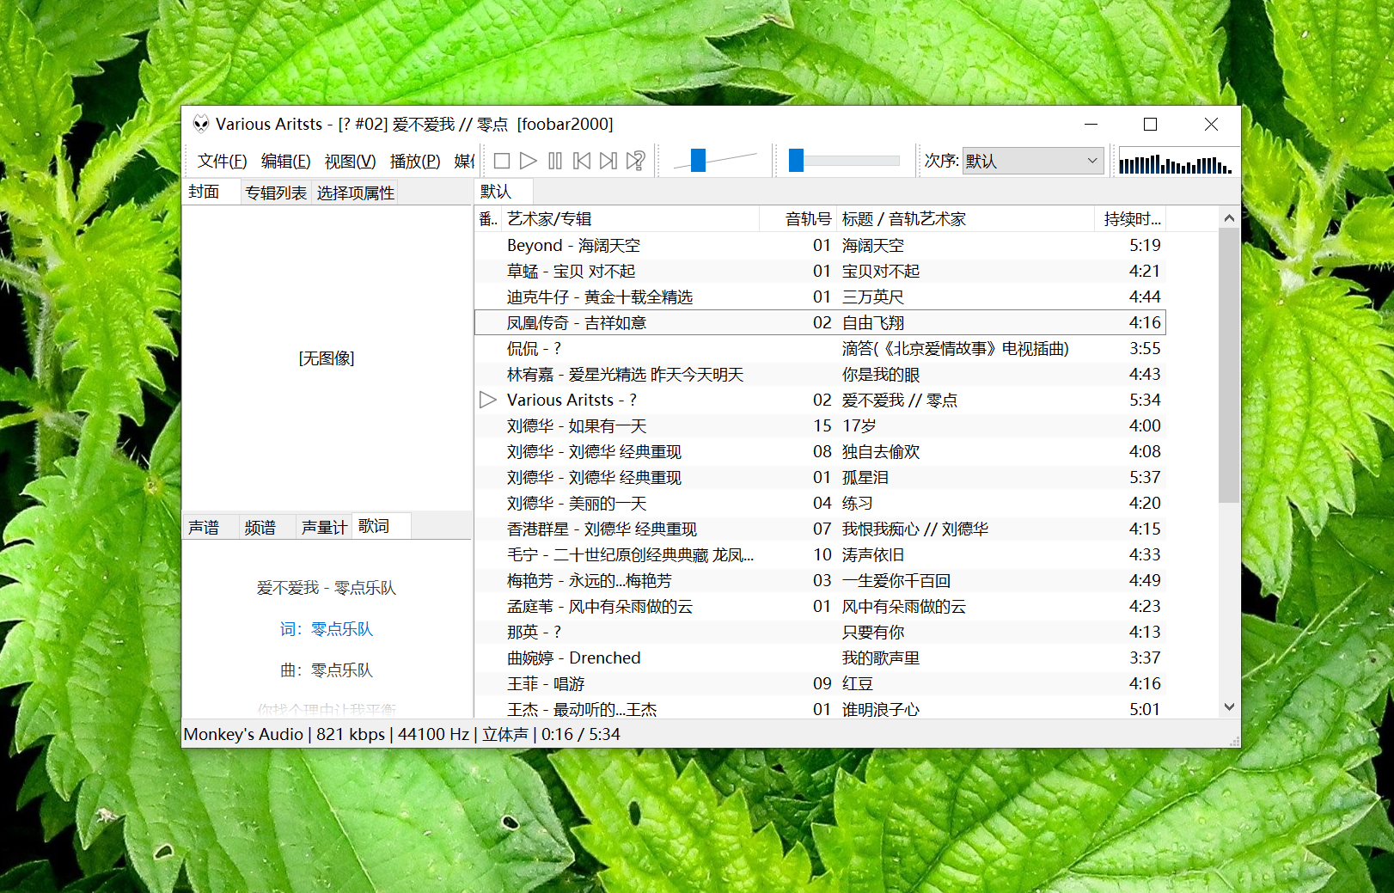Maximize the foobar2000 window
This screenshot has height=893, width=1394.
(x=1150, y=124)
